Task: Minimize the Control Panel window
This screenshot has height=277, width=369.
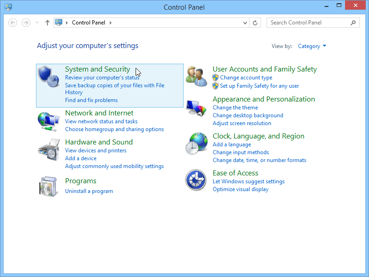Action: click(327, 6)
